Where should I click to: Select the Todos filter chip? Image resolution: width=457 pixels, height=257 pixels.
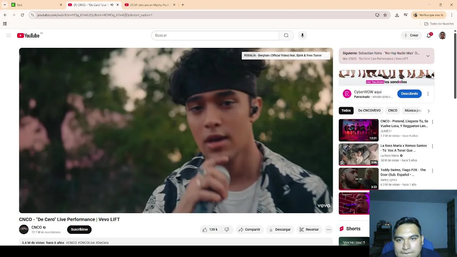pyautogui.click(x=346, y=111)
